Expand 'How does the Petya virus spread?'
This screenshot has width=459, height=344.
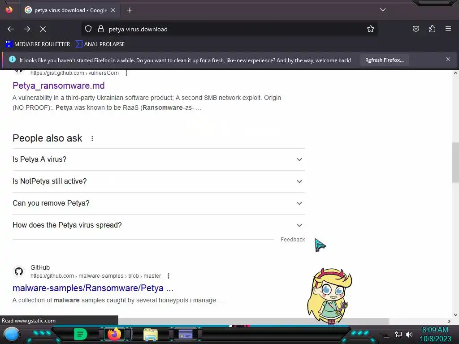[x=159, y=225]
